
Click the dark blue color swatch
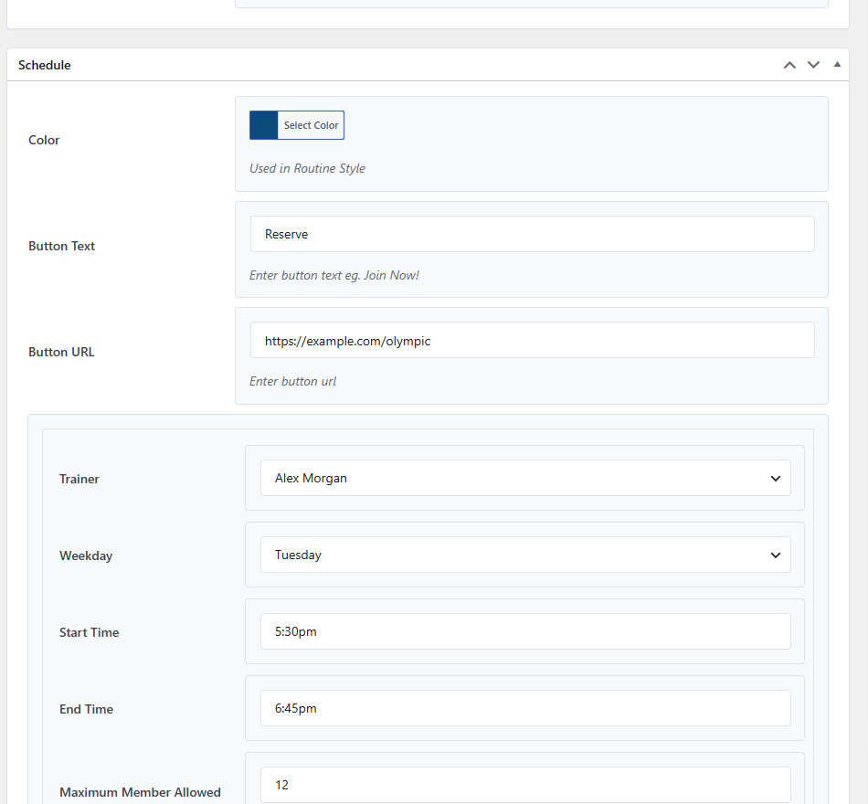coord(263,125)
